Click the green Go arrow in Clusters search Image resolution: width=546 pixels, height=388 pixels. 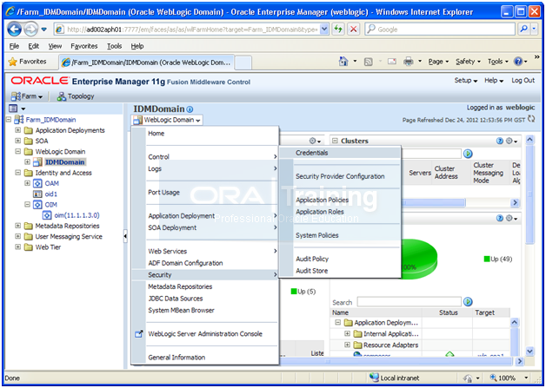click(x=468, y=154)
